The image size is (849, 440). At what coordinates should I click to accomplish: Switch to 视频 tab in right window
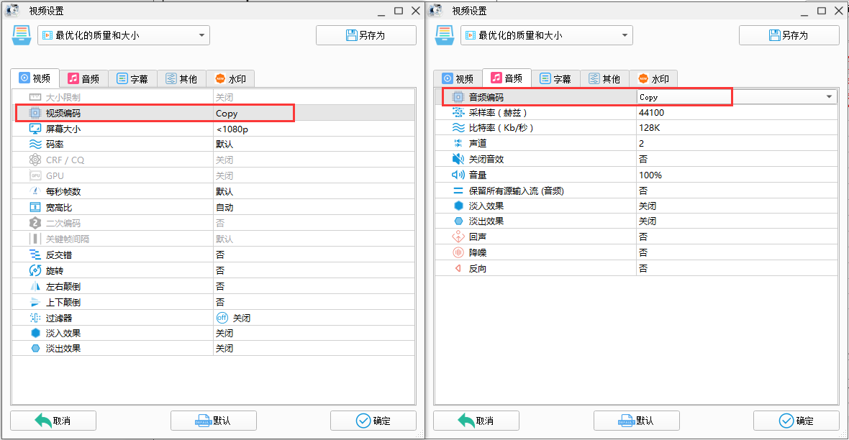(x=458, y=79)
